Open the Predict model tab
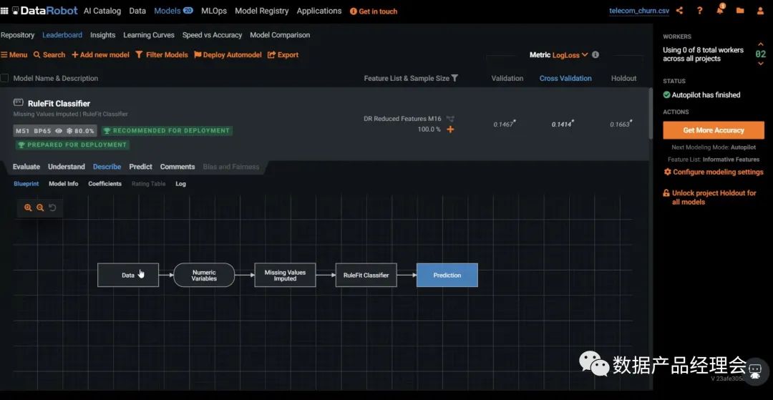773x400 pixels. pyautogui.click(x=140, y=167)
